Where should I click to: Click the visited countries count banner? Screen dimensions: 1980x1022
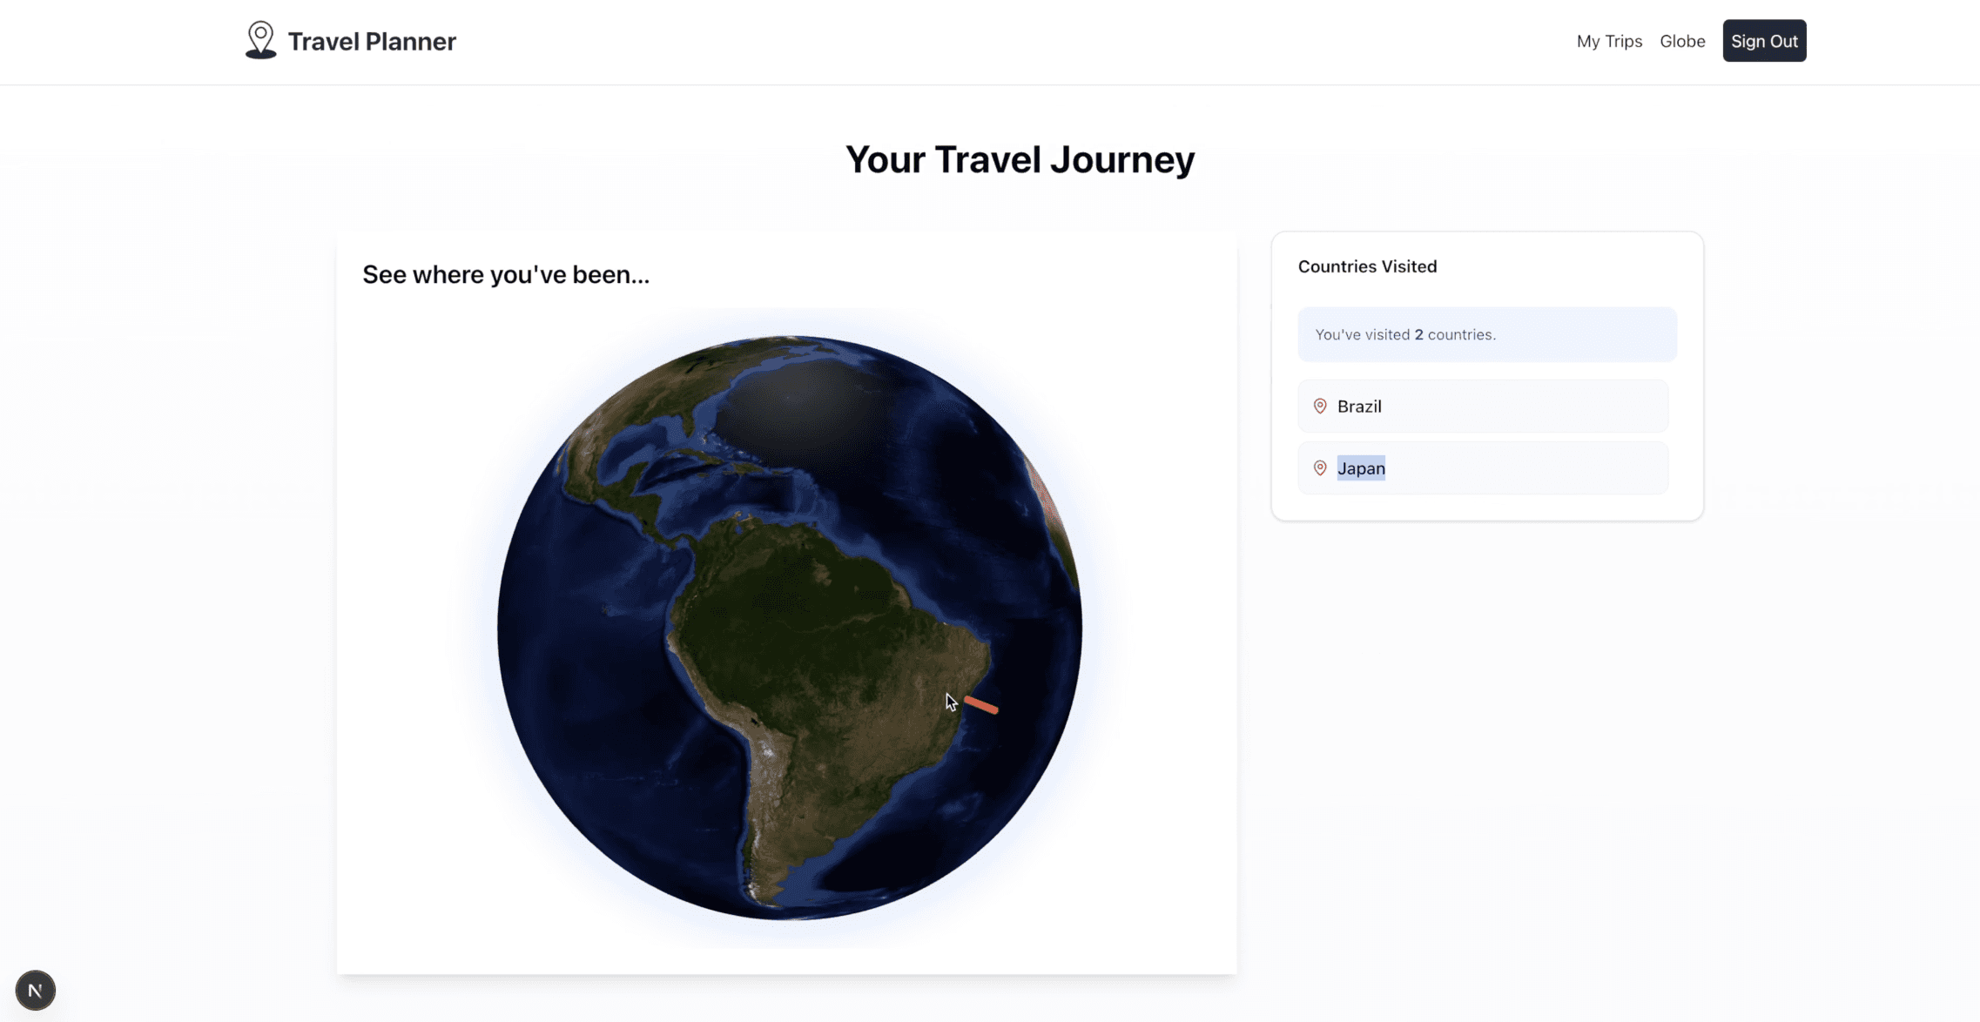(x=1486, y=333)
